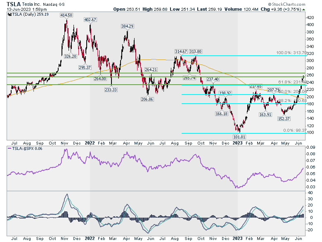Click the 420 price axis tick

click(311, 18)
